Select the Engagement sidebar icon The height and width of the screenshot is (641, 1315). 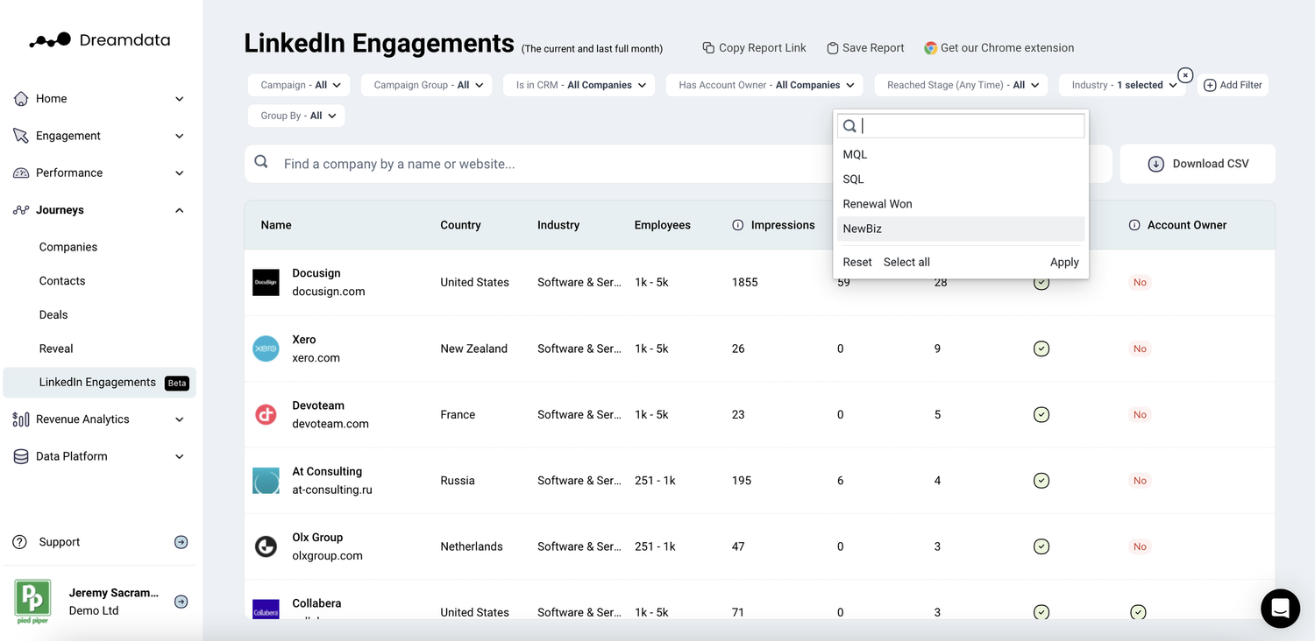tap(21, 135)
